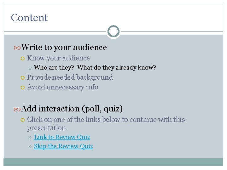Image resolution: width=227 pixels, height=170 pixels.
Task: Click the circle ornament below the title
Action: [x=113, y=31]
